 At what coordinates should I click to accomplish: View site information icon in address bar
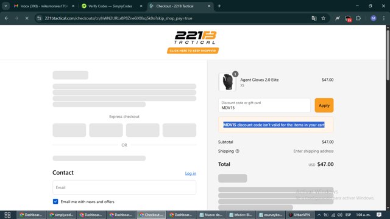pyautogui.click(x=39, y=18)
